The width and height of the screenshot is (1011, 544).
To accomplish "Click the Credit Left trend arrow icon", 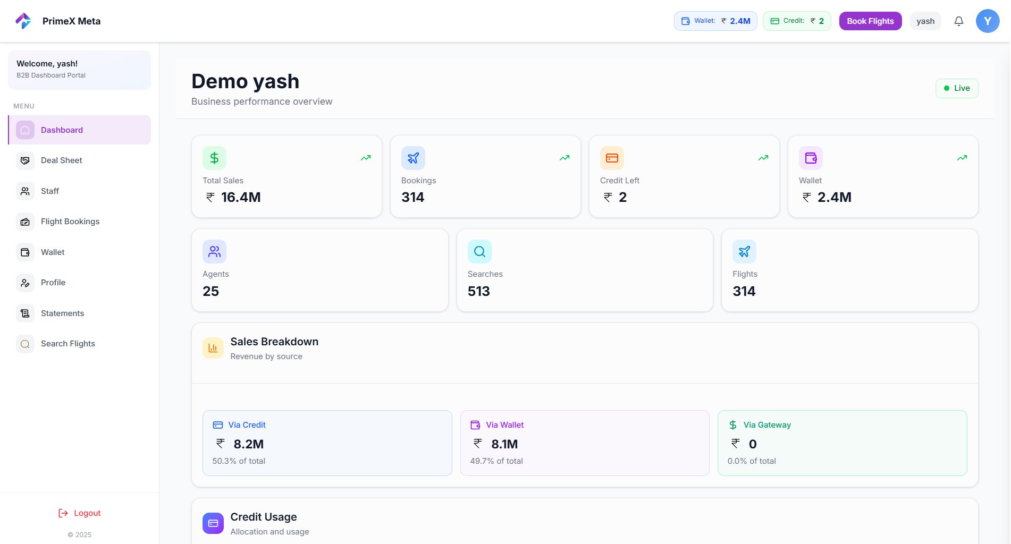I will point(763,158).
